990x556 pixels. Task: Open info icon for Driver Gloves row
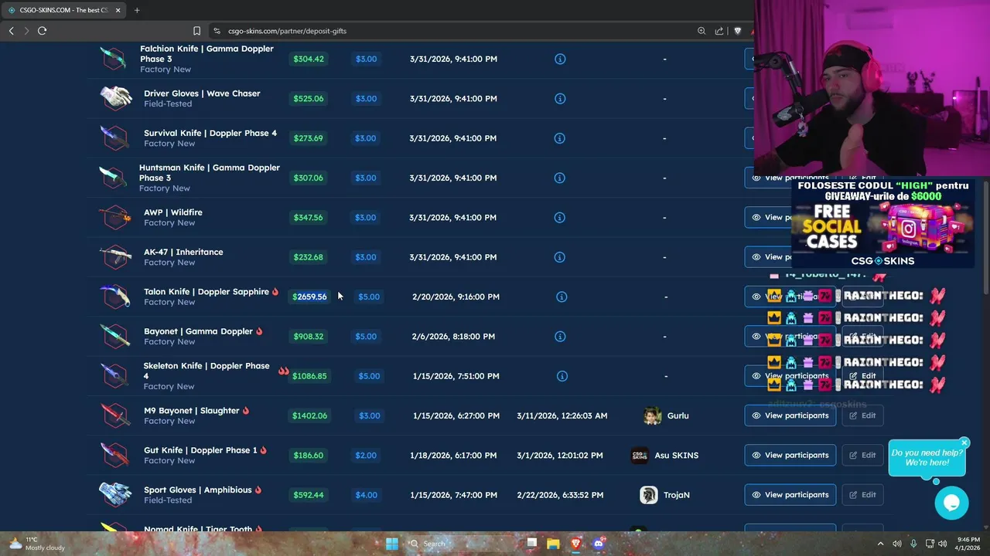click(x=560, y=98)
